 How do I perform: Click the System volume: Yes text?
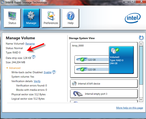pyautogui.click(x=23, y=77)
